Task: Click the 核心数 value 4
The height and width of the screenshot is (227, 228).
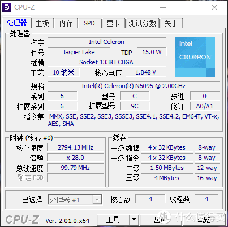Action: point(150,199)
